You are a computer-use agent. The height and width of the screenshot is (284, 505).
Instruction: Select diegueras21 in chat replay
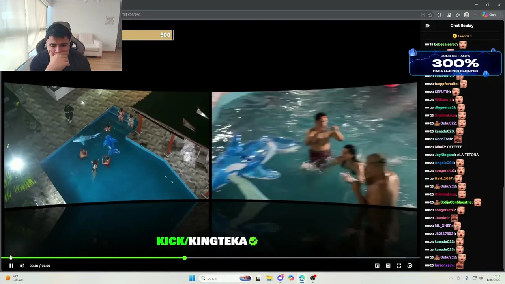(x=445, y=108)
